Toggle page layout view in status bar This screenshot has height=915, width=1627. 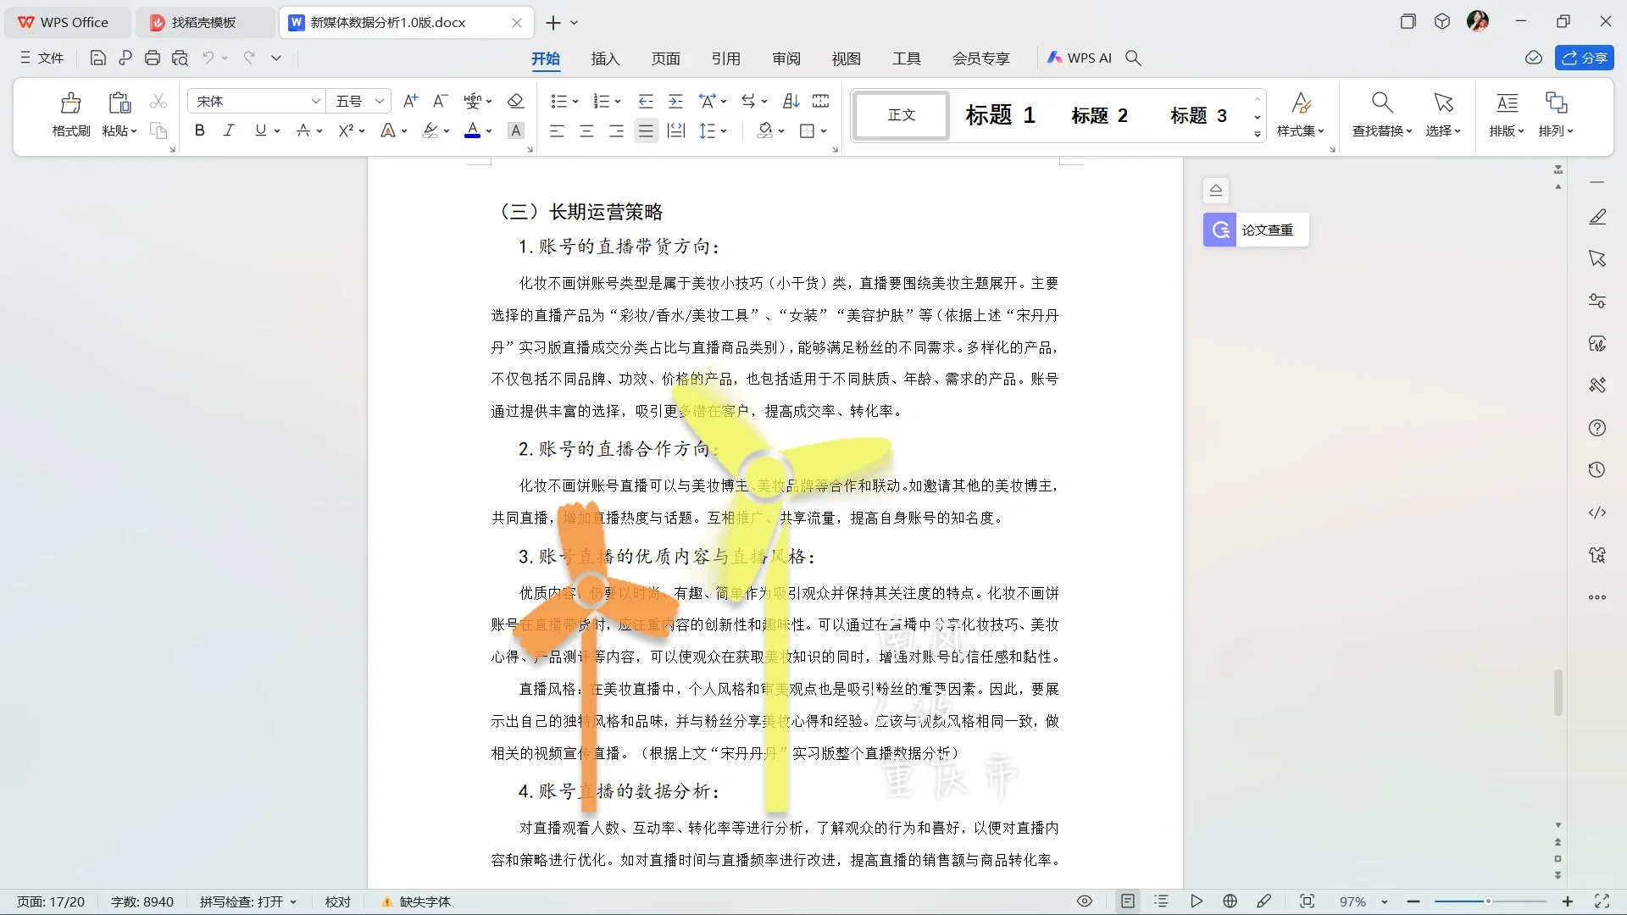point(1128,901)
